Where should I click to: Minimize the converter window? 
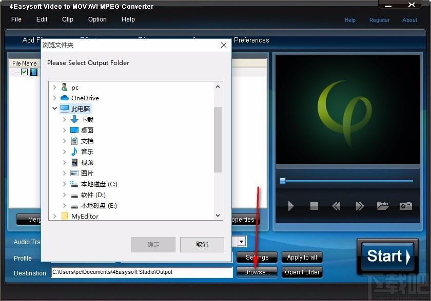click(x=388, y=6)
